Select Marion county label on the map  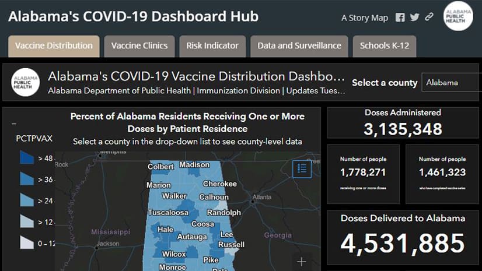159,185
